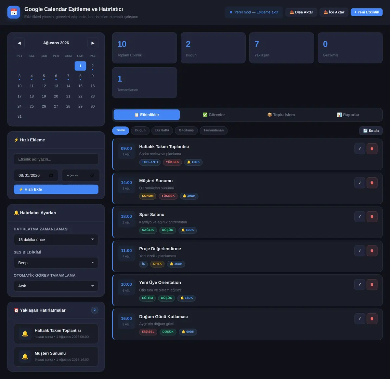Viewport: 390px width, 379px height.
Task: Mark Müşteri Sunumu event as complete
Action: tap(360, 183)
